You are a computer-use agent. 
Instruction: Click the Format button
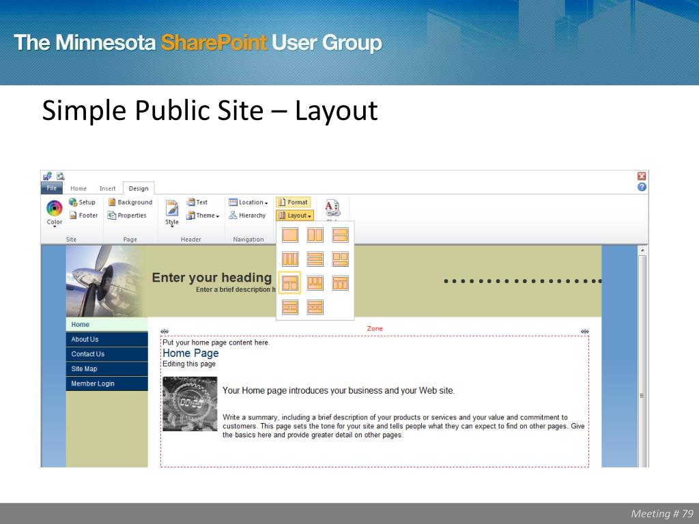293,202
